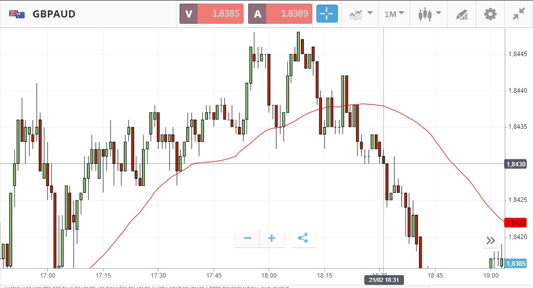The image size is (533, 288).
Task: Click the GBPAUD flag icon
Action: [x=17, y=14]
